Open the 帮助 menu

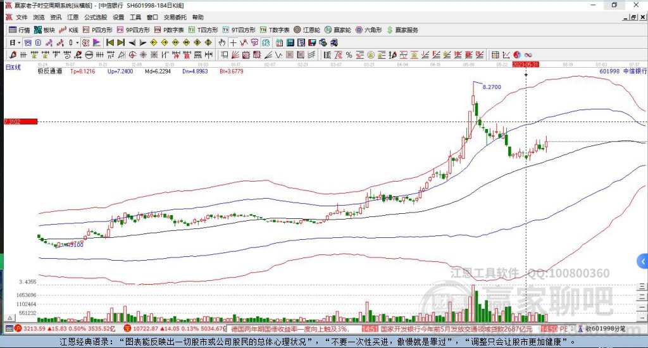point(198,17)
